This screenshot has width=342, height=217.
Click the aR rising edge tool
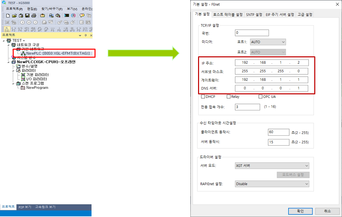tap(40, 29)
